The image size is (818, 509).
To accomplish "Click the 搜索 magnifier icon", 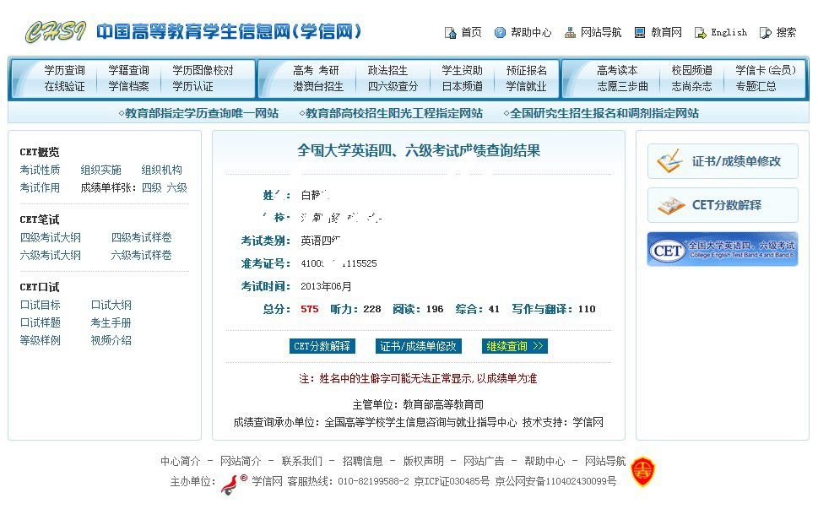I will point(766,33).
